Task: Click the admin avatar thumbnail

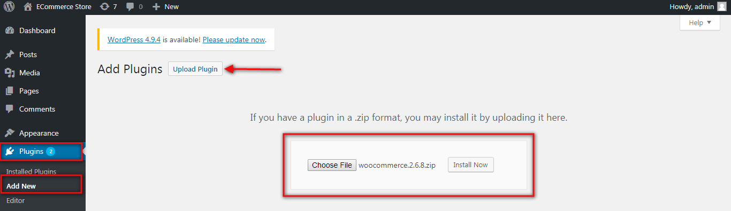Action: 722,7
